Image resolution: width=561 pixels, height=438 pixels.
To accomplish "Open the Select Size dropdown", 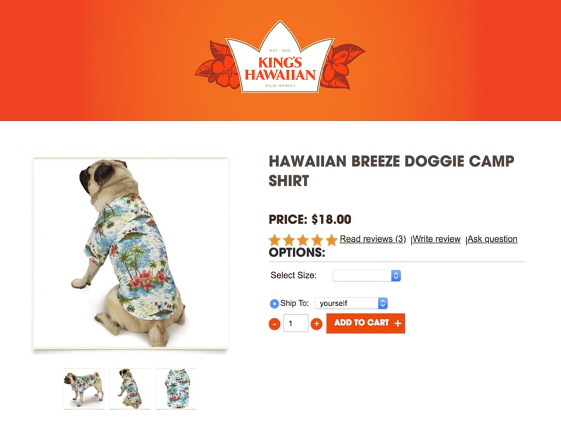I will click(367, 276).
